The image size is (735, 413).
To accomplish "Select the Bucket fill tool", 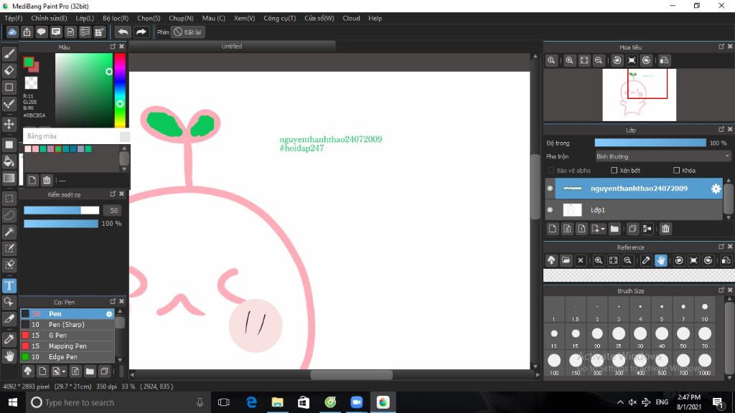I will 9,161.
